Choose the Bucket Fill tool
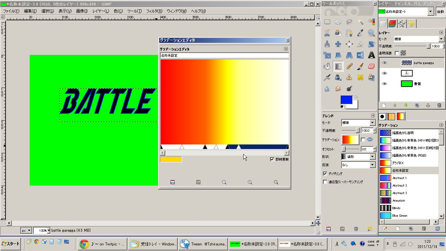 pyautogui.click(x=327, y=66)
